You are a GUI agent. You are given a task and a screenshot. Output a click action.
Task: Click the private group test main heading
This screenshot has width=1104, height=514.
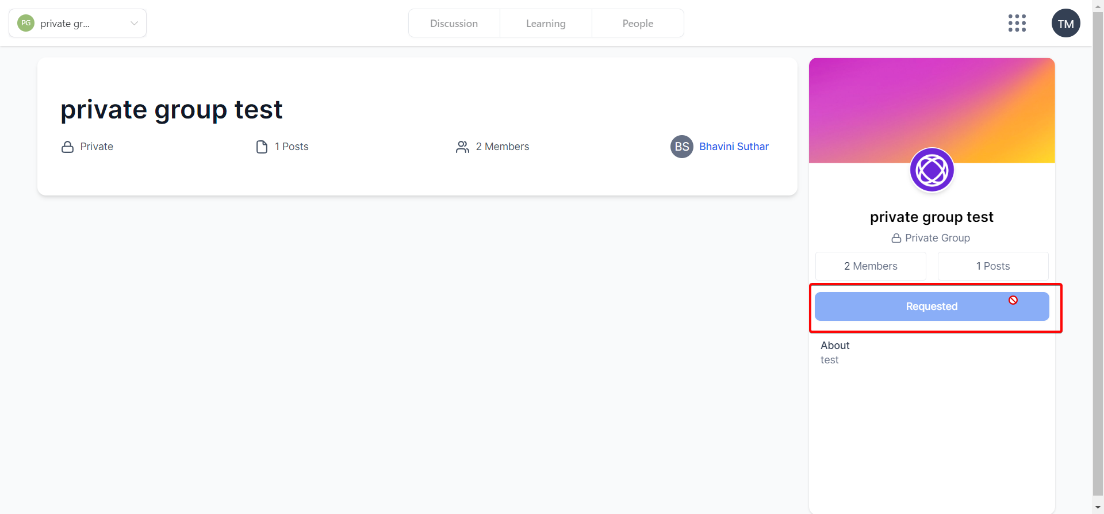pyautogui.click(x=171, y=109)
